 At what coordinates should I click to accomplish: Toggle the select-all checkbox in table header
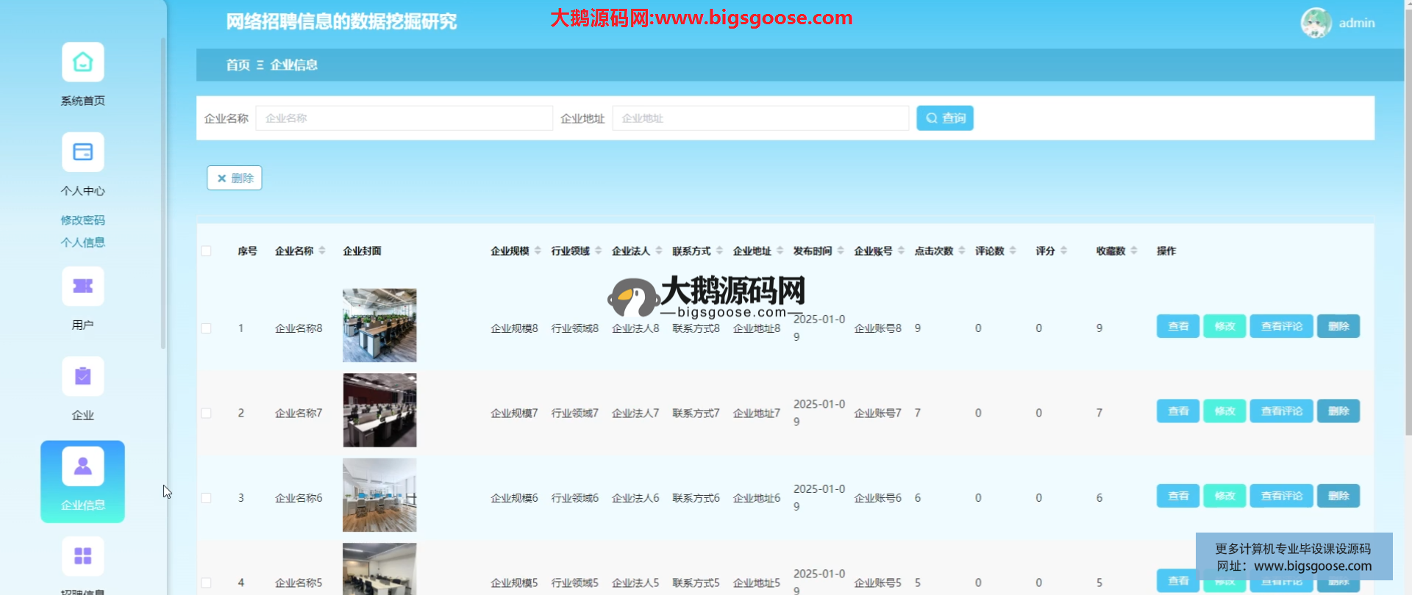206,251
